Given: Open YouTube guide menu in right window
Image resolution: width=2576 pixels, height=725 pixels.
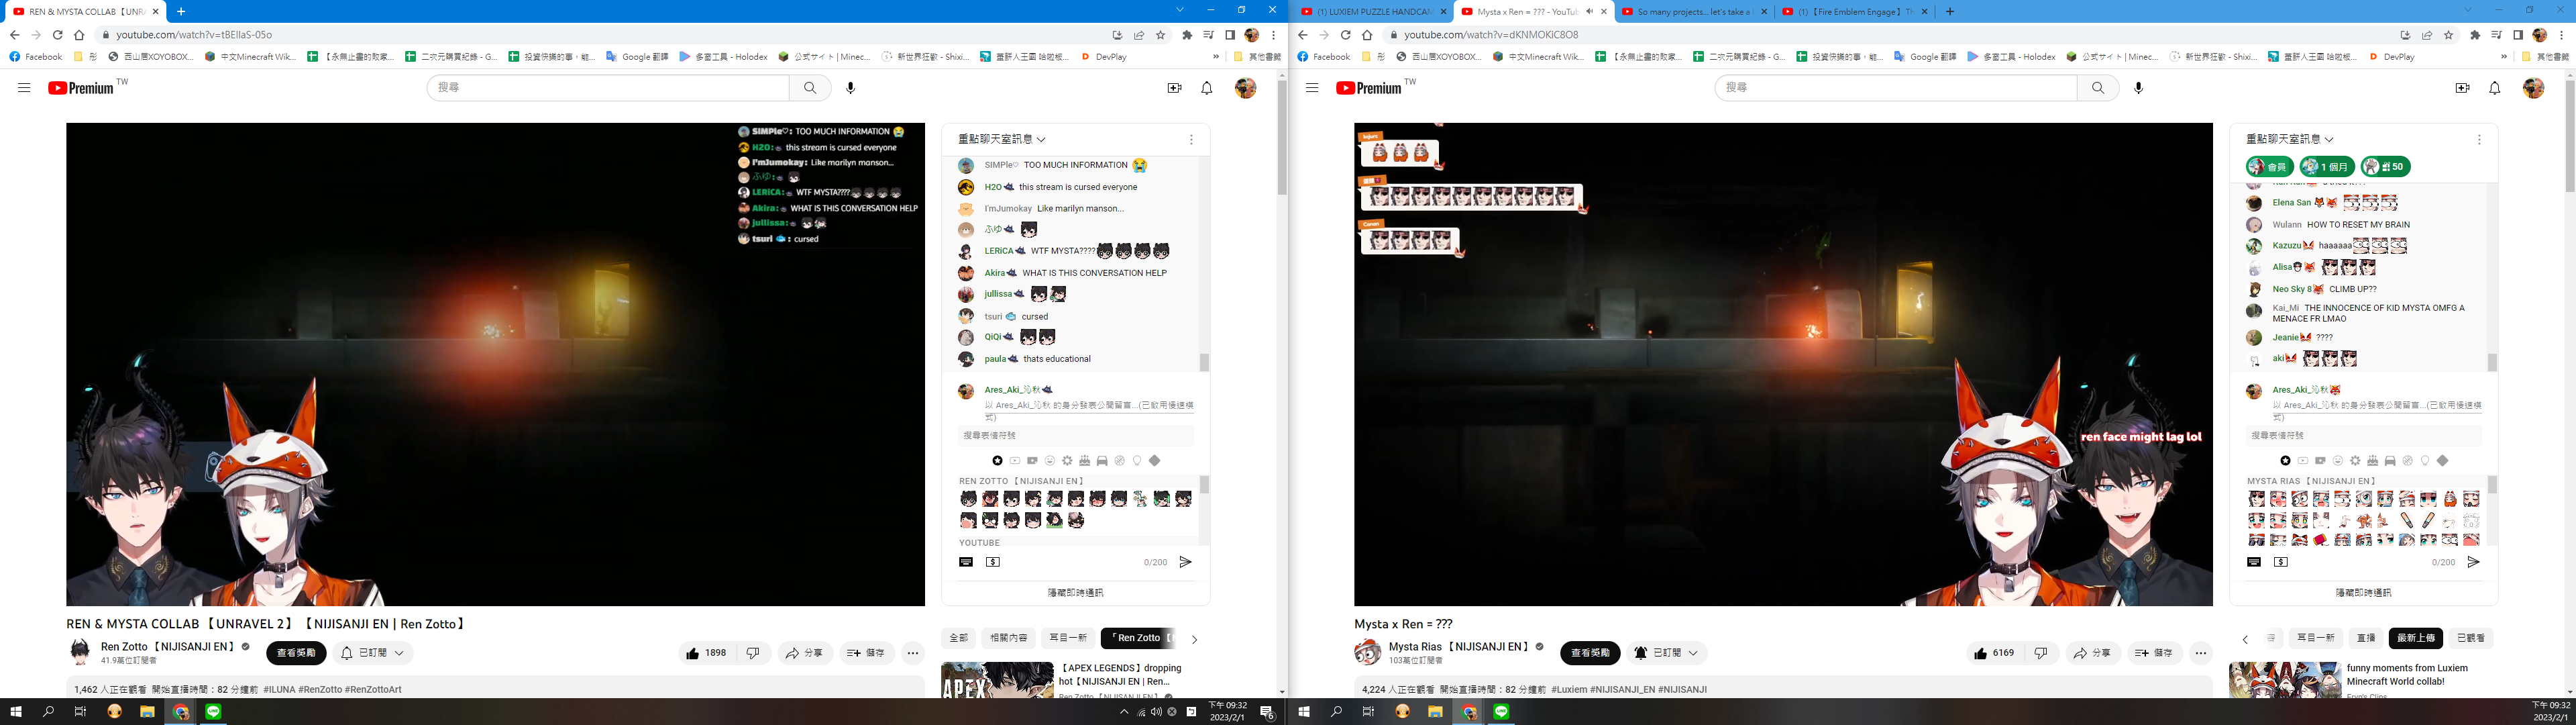Looking at the screenshot, I should click(1312, 88).
